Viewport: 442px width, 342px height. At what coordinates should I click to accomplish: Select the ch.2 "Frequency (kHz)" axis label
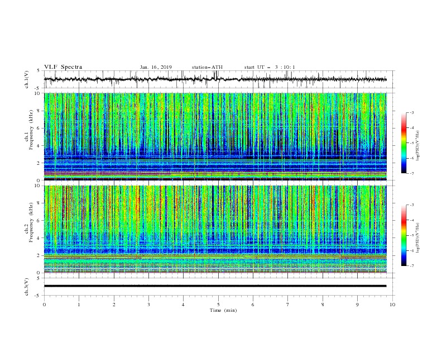pos(31,222)
